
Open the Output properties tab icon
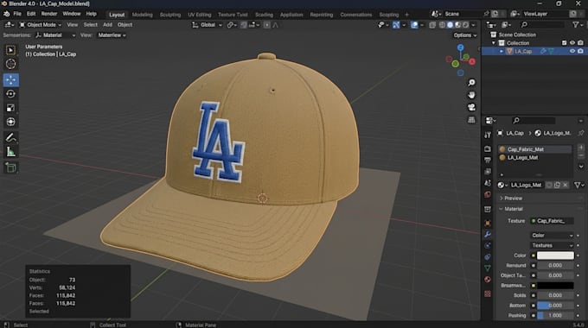coord(488,161)
